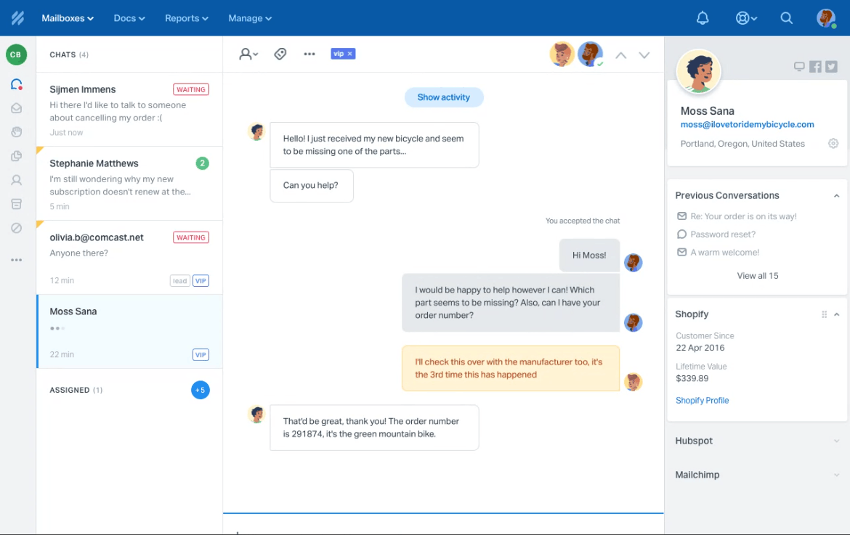850x535 pixels.
Task: Click the Show activity button
Action: point(443,97)
